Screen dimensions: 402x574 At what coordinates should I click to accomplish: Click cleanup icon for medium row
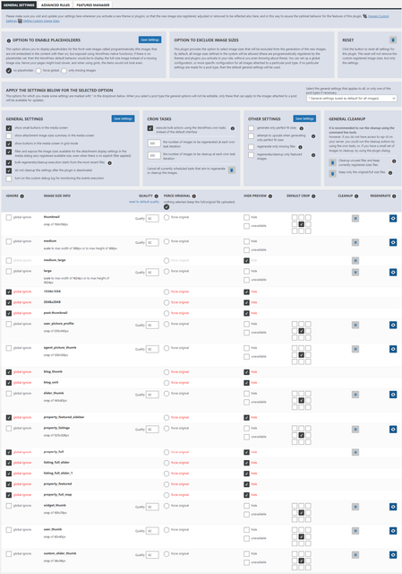coord(355,242)
